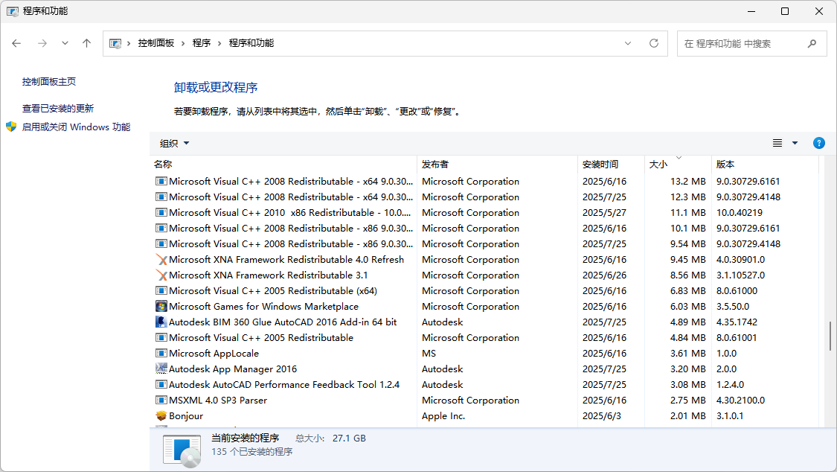The height and width of the screenshot is (472, 837).
Task: Click the control panel icon in address bar
Action: [x=115, y=43]
